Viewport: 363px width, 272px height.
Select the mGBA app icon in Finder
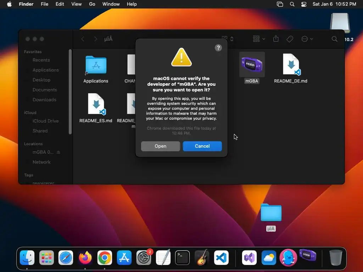pos(252,64)
